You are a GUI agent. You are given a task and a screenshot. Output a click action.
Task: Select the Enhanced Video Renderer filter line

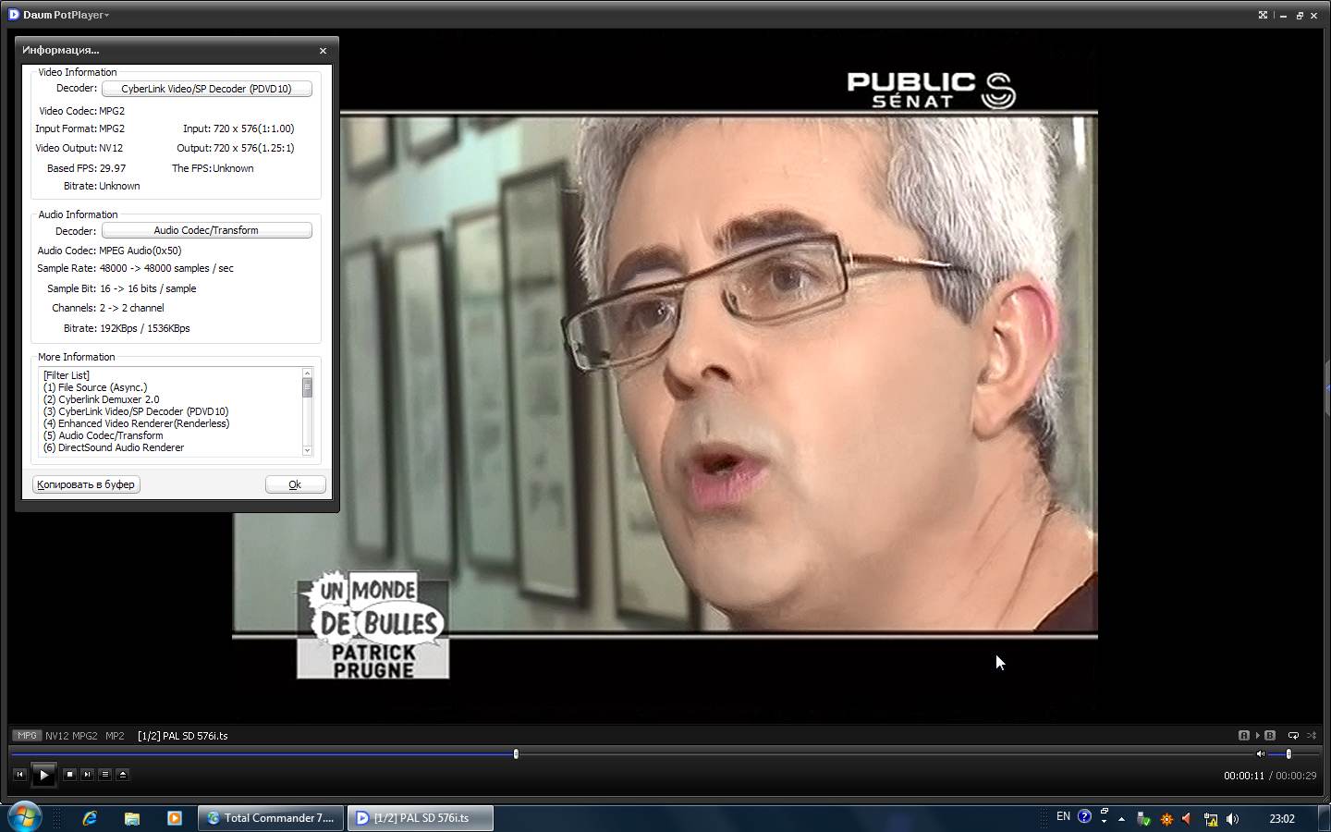click(x=137, y=423)
